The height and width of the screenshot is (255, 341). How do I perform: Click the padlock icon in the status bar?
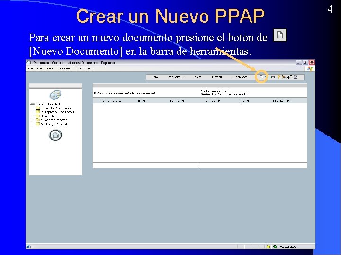click(x=268, y=246)
